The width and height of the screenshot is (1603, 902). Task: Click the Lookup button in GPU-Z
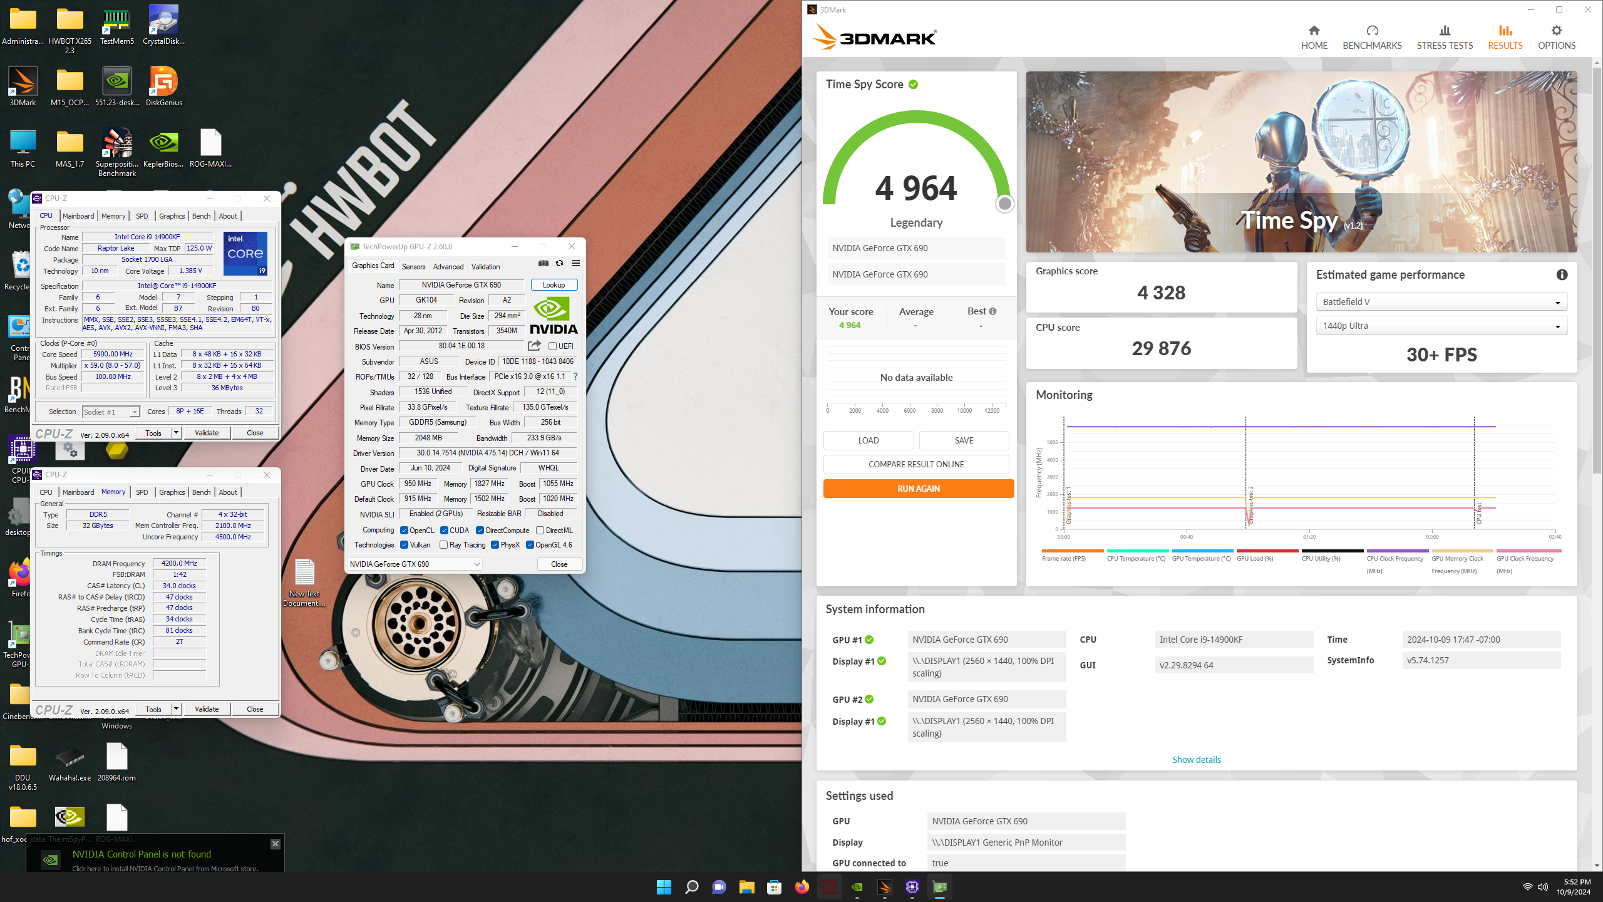point(554,284)
